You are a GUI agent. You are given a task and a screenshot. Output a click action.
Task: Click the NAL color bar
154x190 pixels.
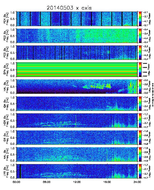click(x=140, y=155)
